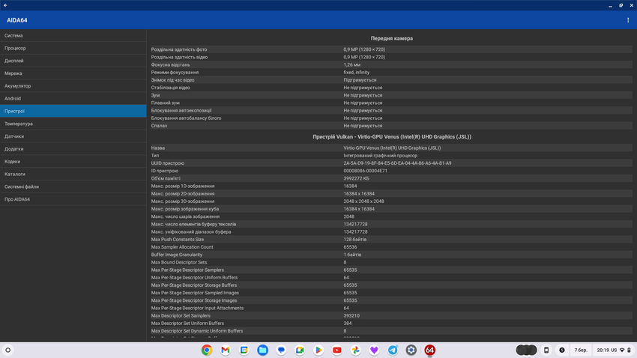Launch Gmail from the shelf
Image resolution: width=637 pixels, height=358 pixels.
point(226,350)
